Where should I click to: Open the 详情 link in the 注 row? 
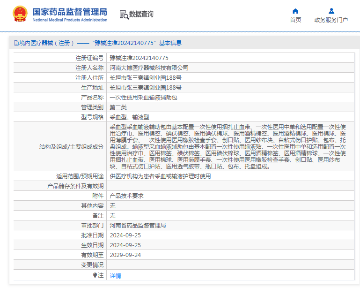click(x=115, y=276)
